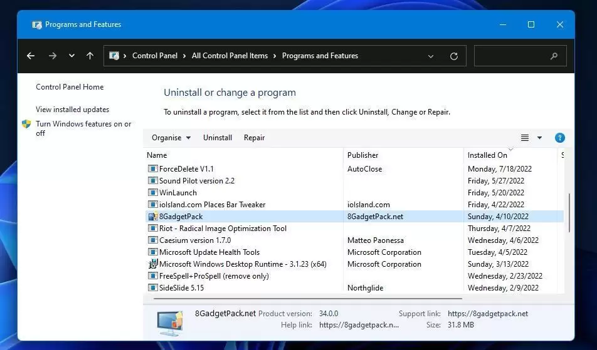
Task: Click the view layout icon
Action: [525, 138]
